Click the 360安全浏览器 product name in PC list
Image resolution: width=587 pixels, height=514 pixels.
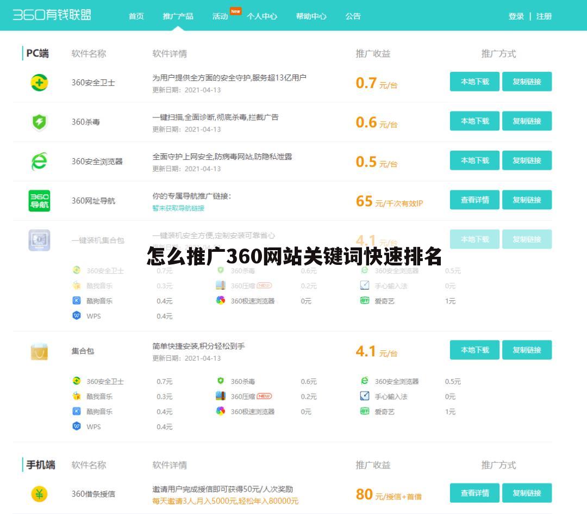pos(97,161)
